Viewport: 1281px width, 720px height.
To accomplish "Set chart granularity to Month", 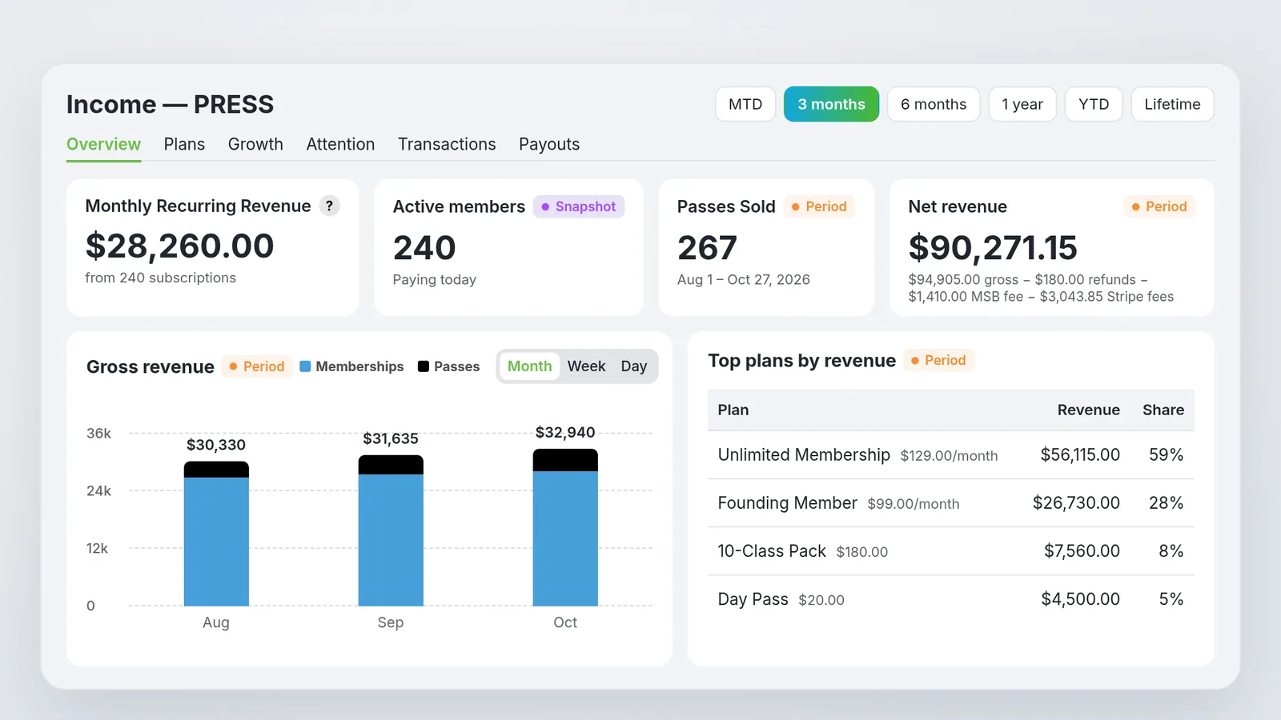I will point(529,366).
